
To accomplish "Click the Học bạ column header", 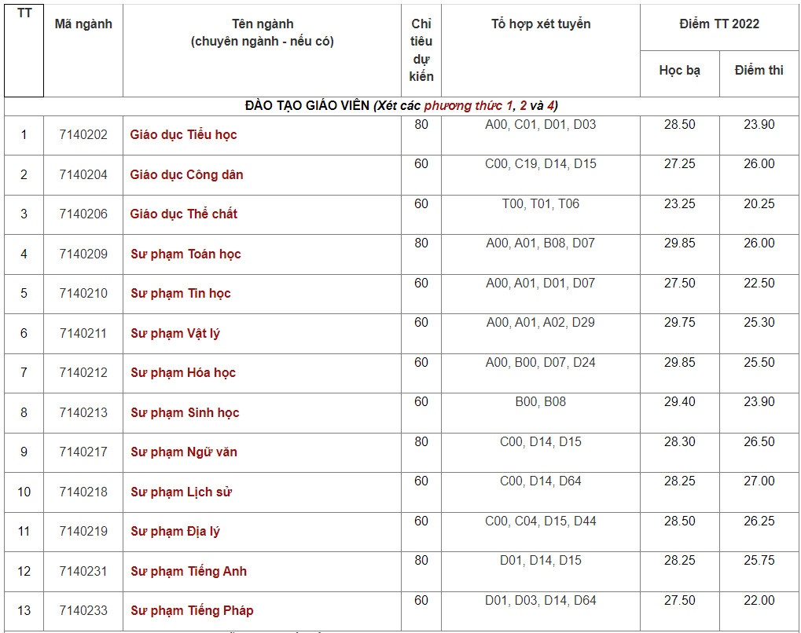I will (679, 71).
